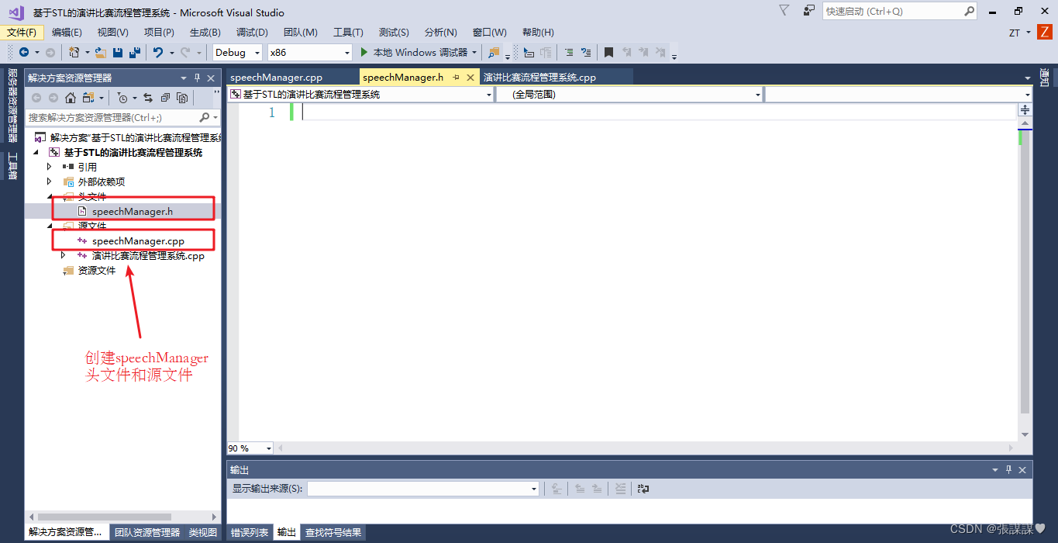
Task: Expand the 引用 tree node
Action: pyautogui.click(x=50, y=167)
